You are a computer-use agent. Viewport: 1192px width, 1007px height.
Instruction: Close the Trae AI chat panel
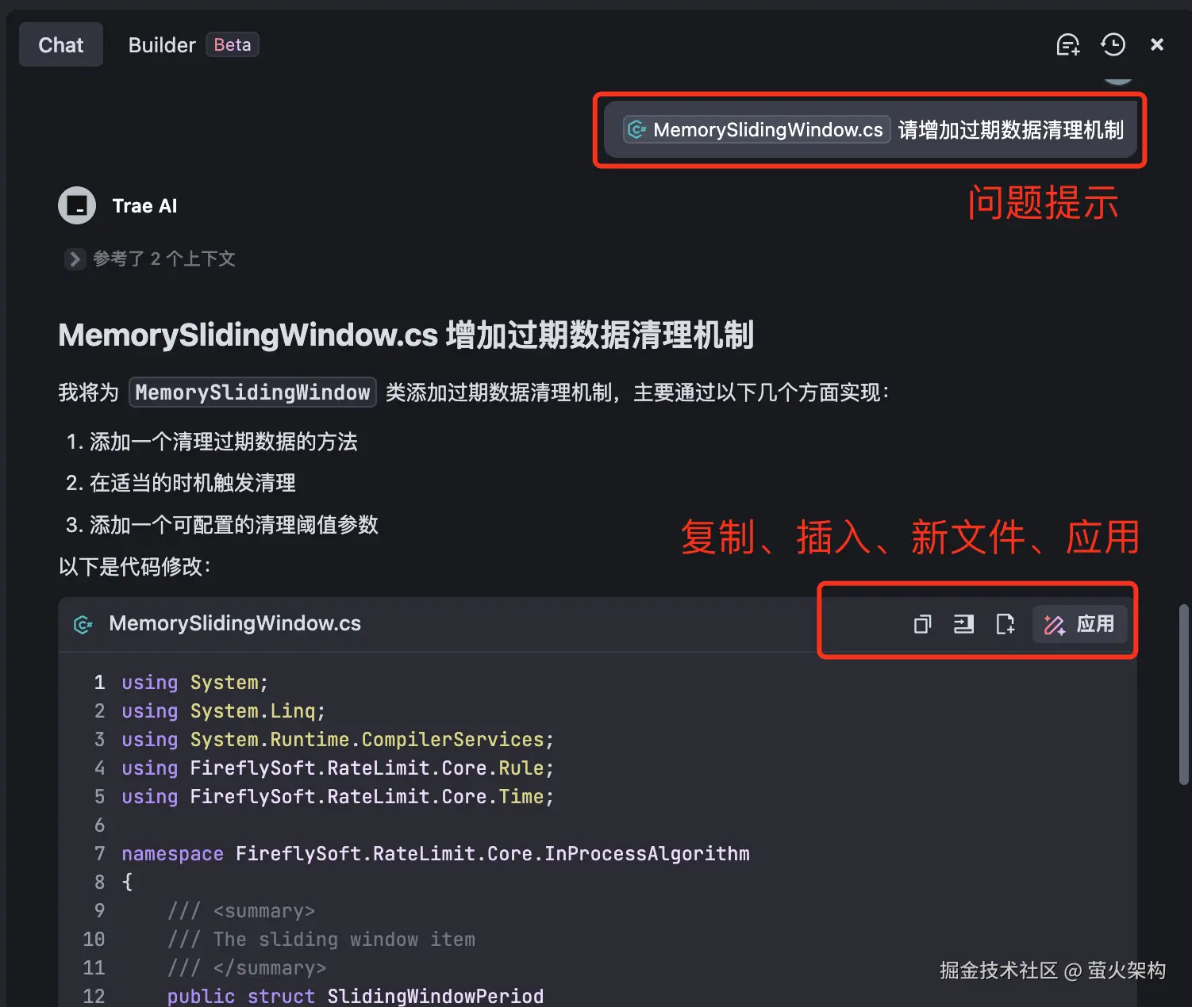[1157, 45]
